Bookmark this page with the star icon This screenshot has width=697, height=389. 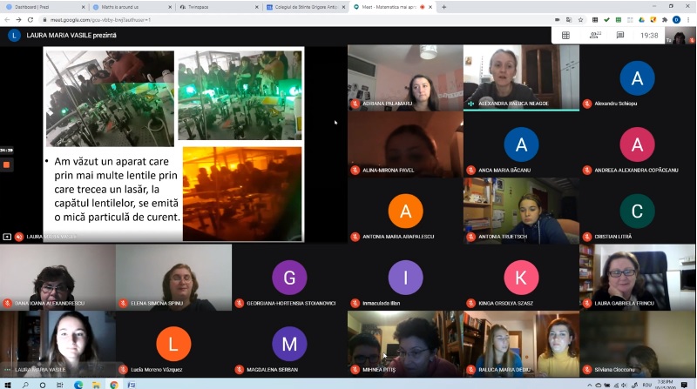[580, 19]
